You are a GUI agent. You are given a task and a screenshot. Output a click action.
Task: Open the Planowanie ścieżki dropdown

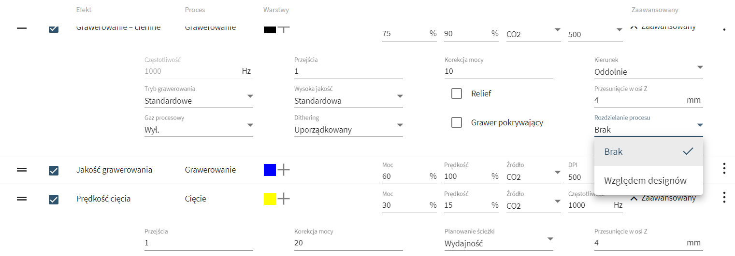tap(499, 243)
